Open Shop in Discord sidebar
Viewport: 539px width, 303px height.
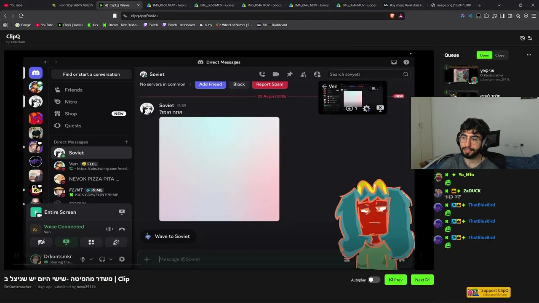(x=91, y=114)
